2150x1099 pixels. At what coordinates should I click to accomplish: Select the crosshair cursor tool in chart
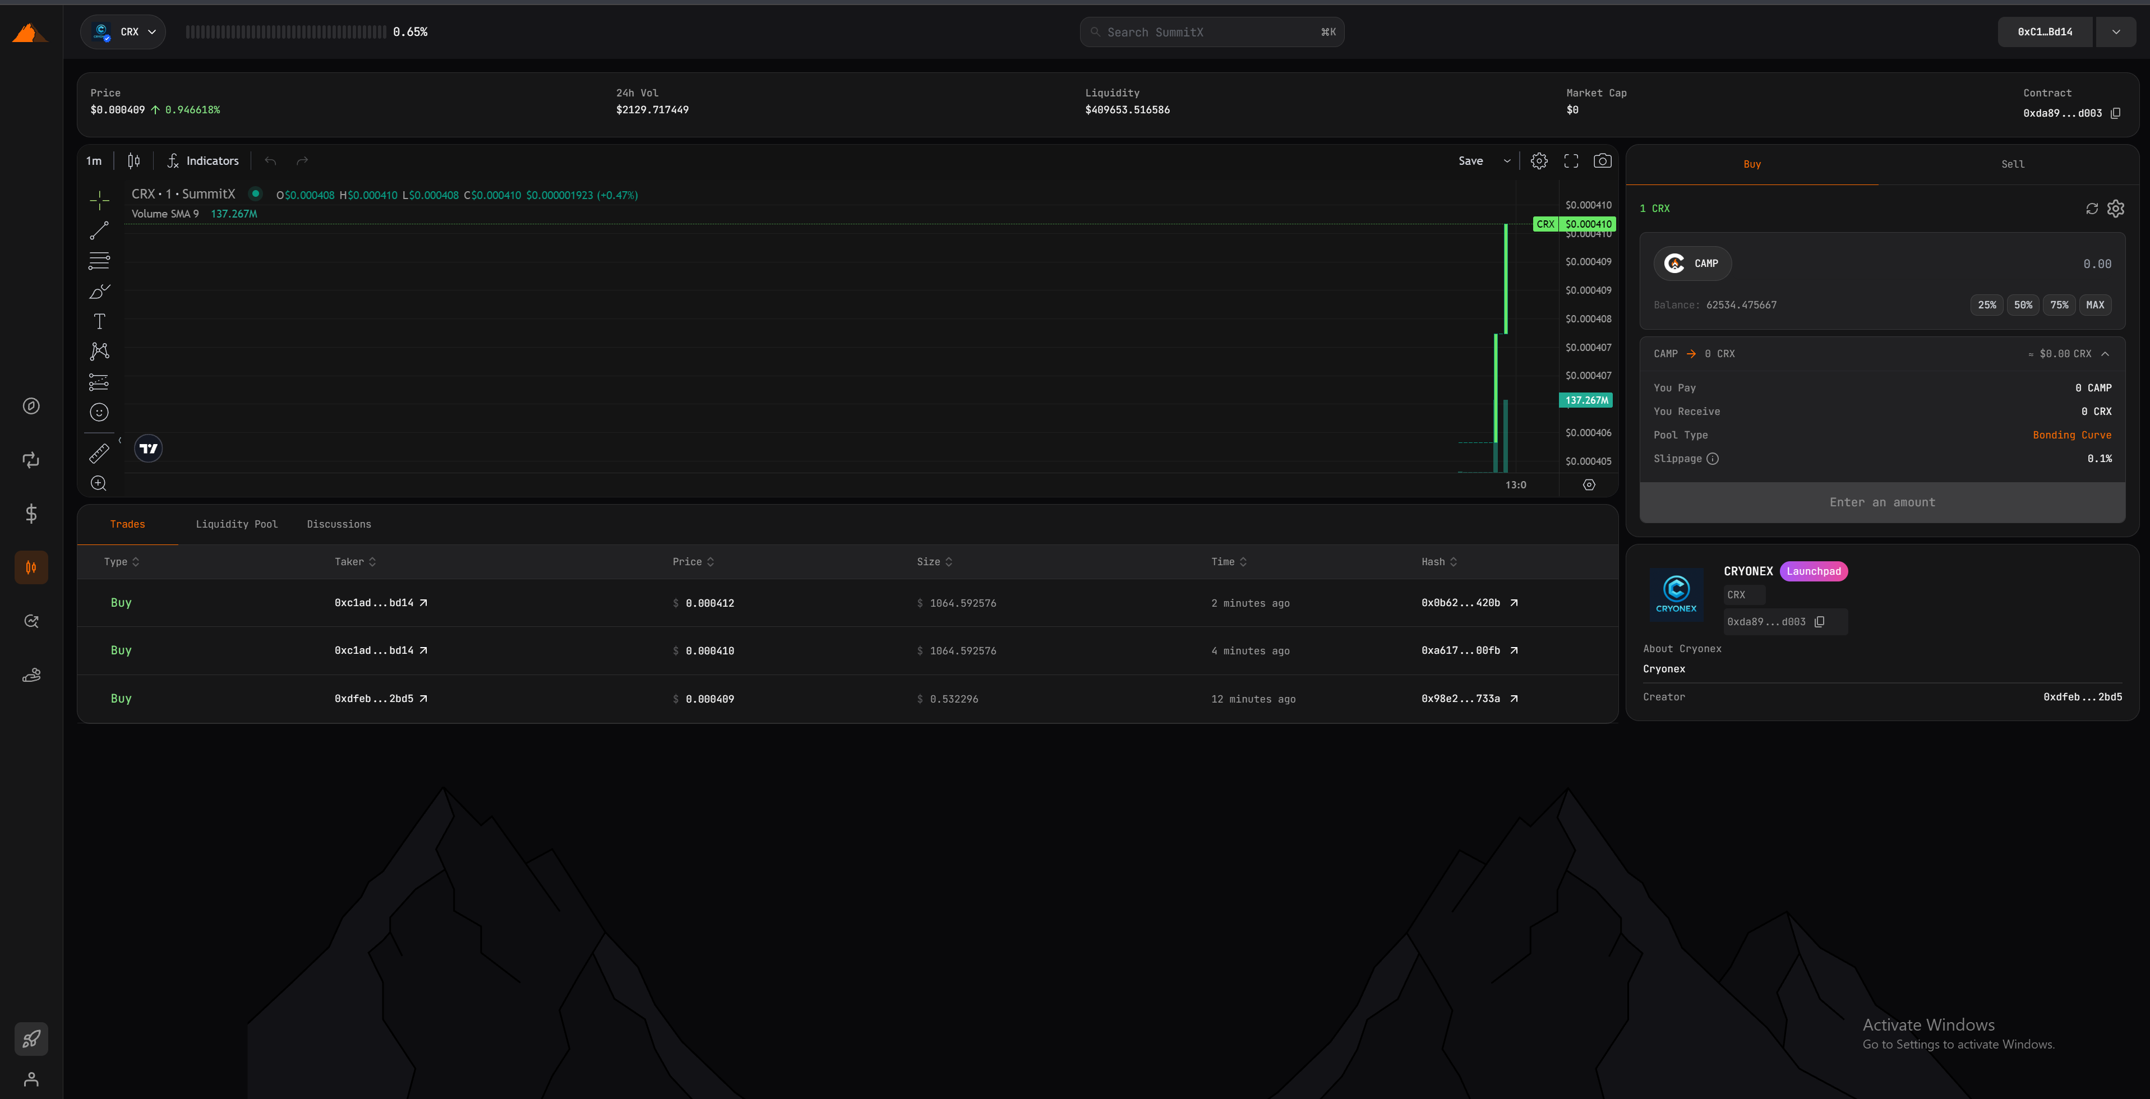(99, 200)
